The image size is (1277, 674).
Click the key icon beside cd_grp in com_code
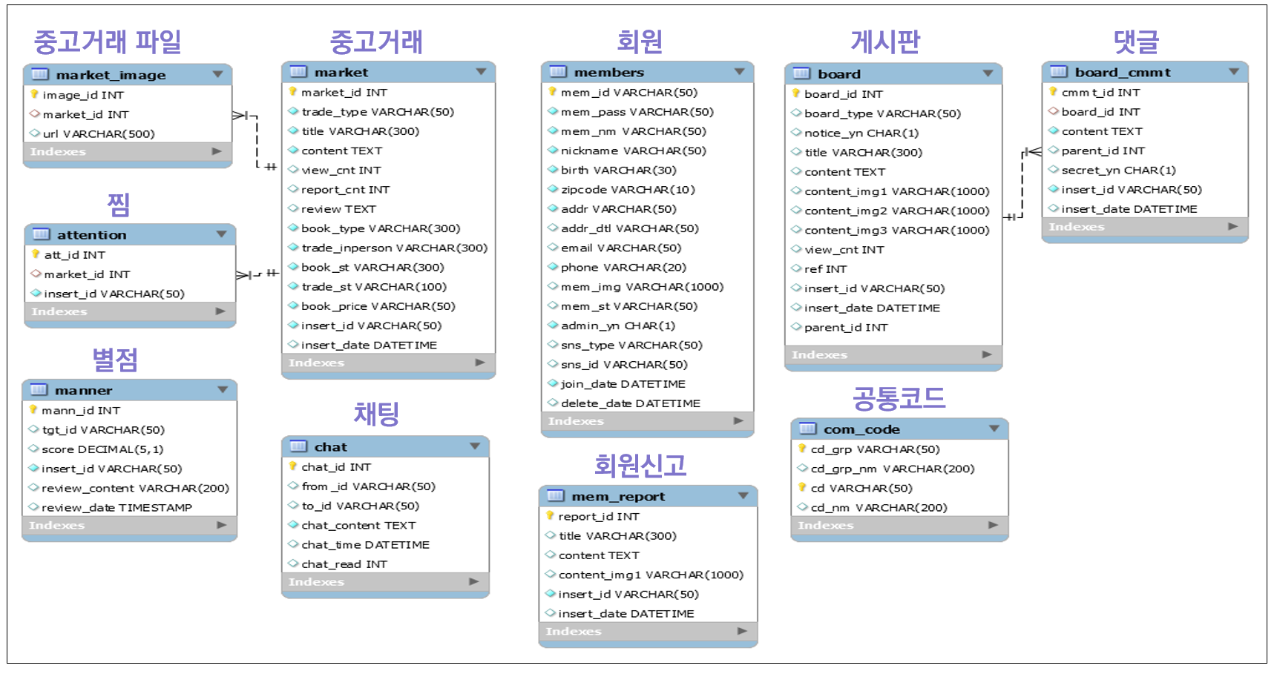[x=803, y=449]
